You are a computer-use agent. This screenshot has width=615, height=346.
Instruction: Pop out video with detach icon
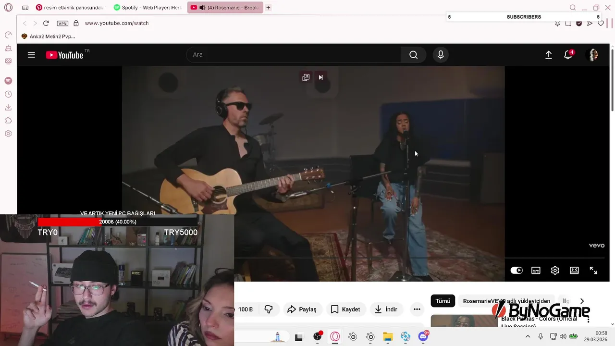click(306, 77)
